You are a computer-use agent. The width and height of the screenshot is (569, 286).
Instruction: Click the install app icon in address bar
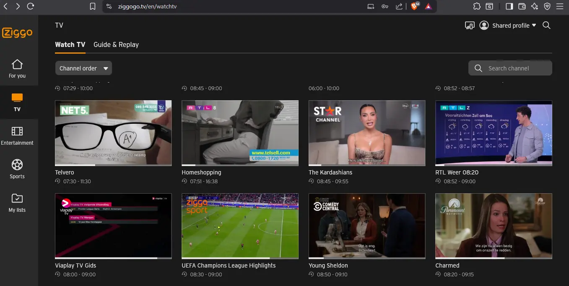[371, 6]
